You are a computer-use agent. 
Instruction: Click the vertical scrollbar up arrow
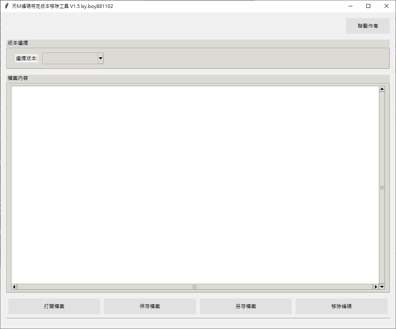(x=382, y=89)
